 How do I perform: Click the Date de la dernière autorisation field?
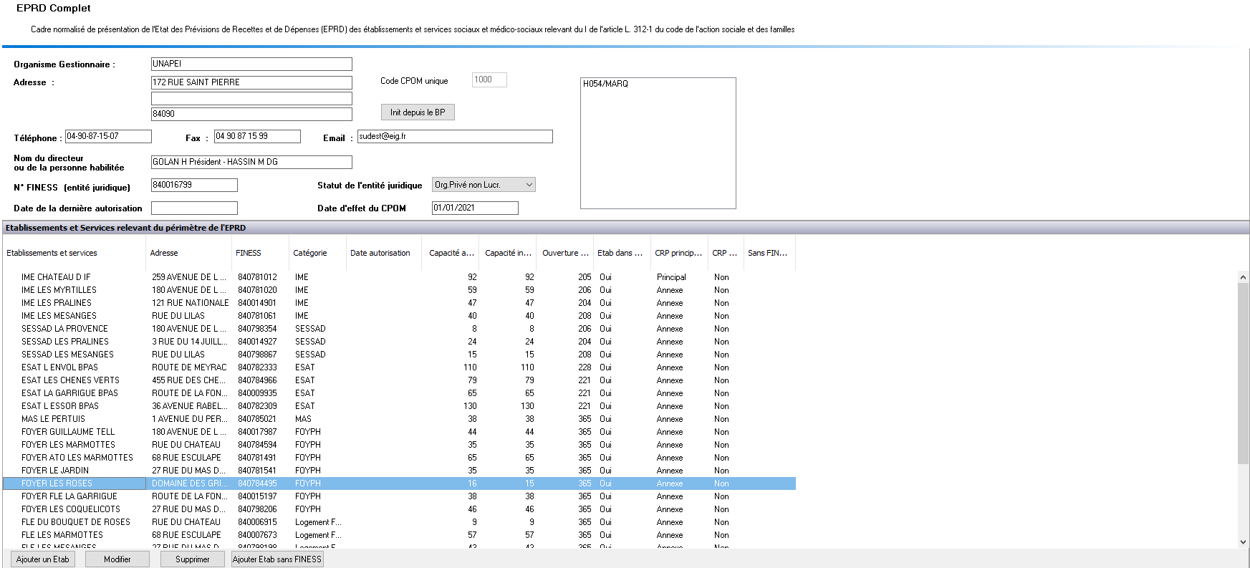[194, 208]
